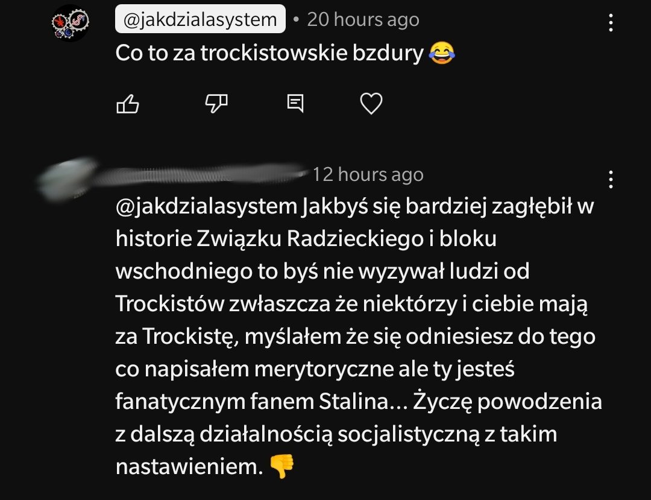
Task: Dislike the comment by jakdzialasystem
Action: tap(216, 103)
